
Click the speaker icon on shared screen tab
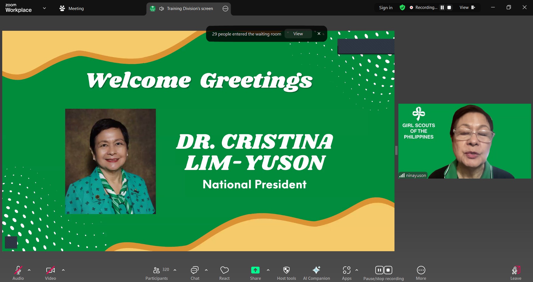click(x=162, y=9)
